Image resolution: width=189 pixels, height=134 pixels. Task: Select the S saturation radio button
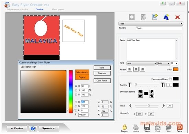point(76,90)
